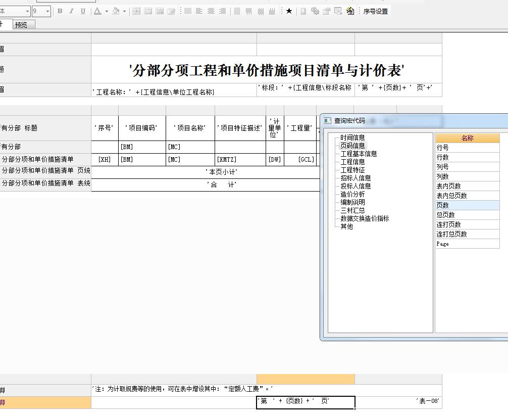Align text to the bottom vertically
Viewport: 508px width, 417px height.
272,11
